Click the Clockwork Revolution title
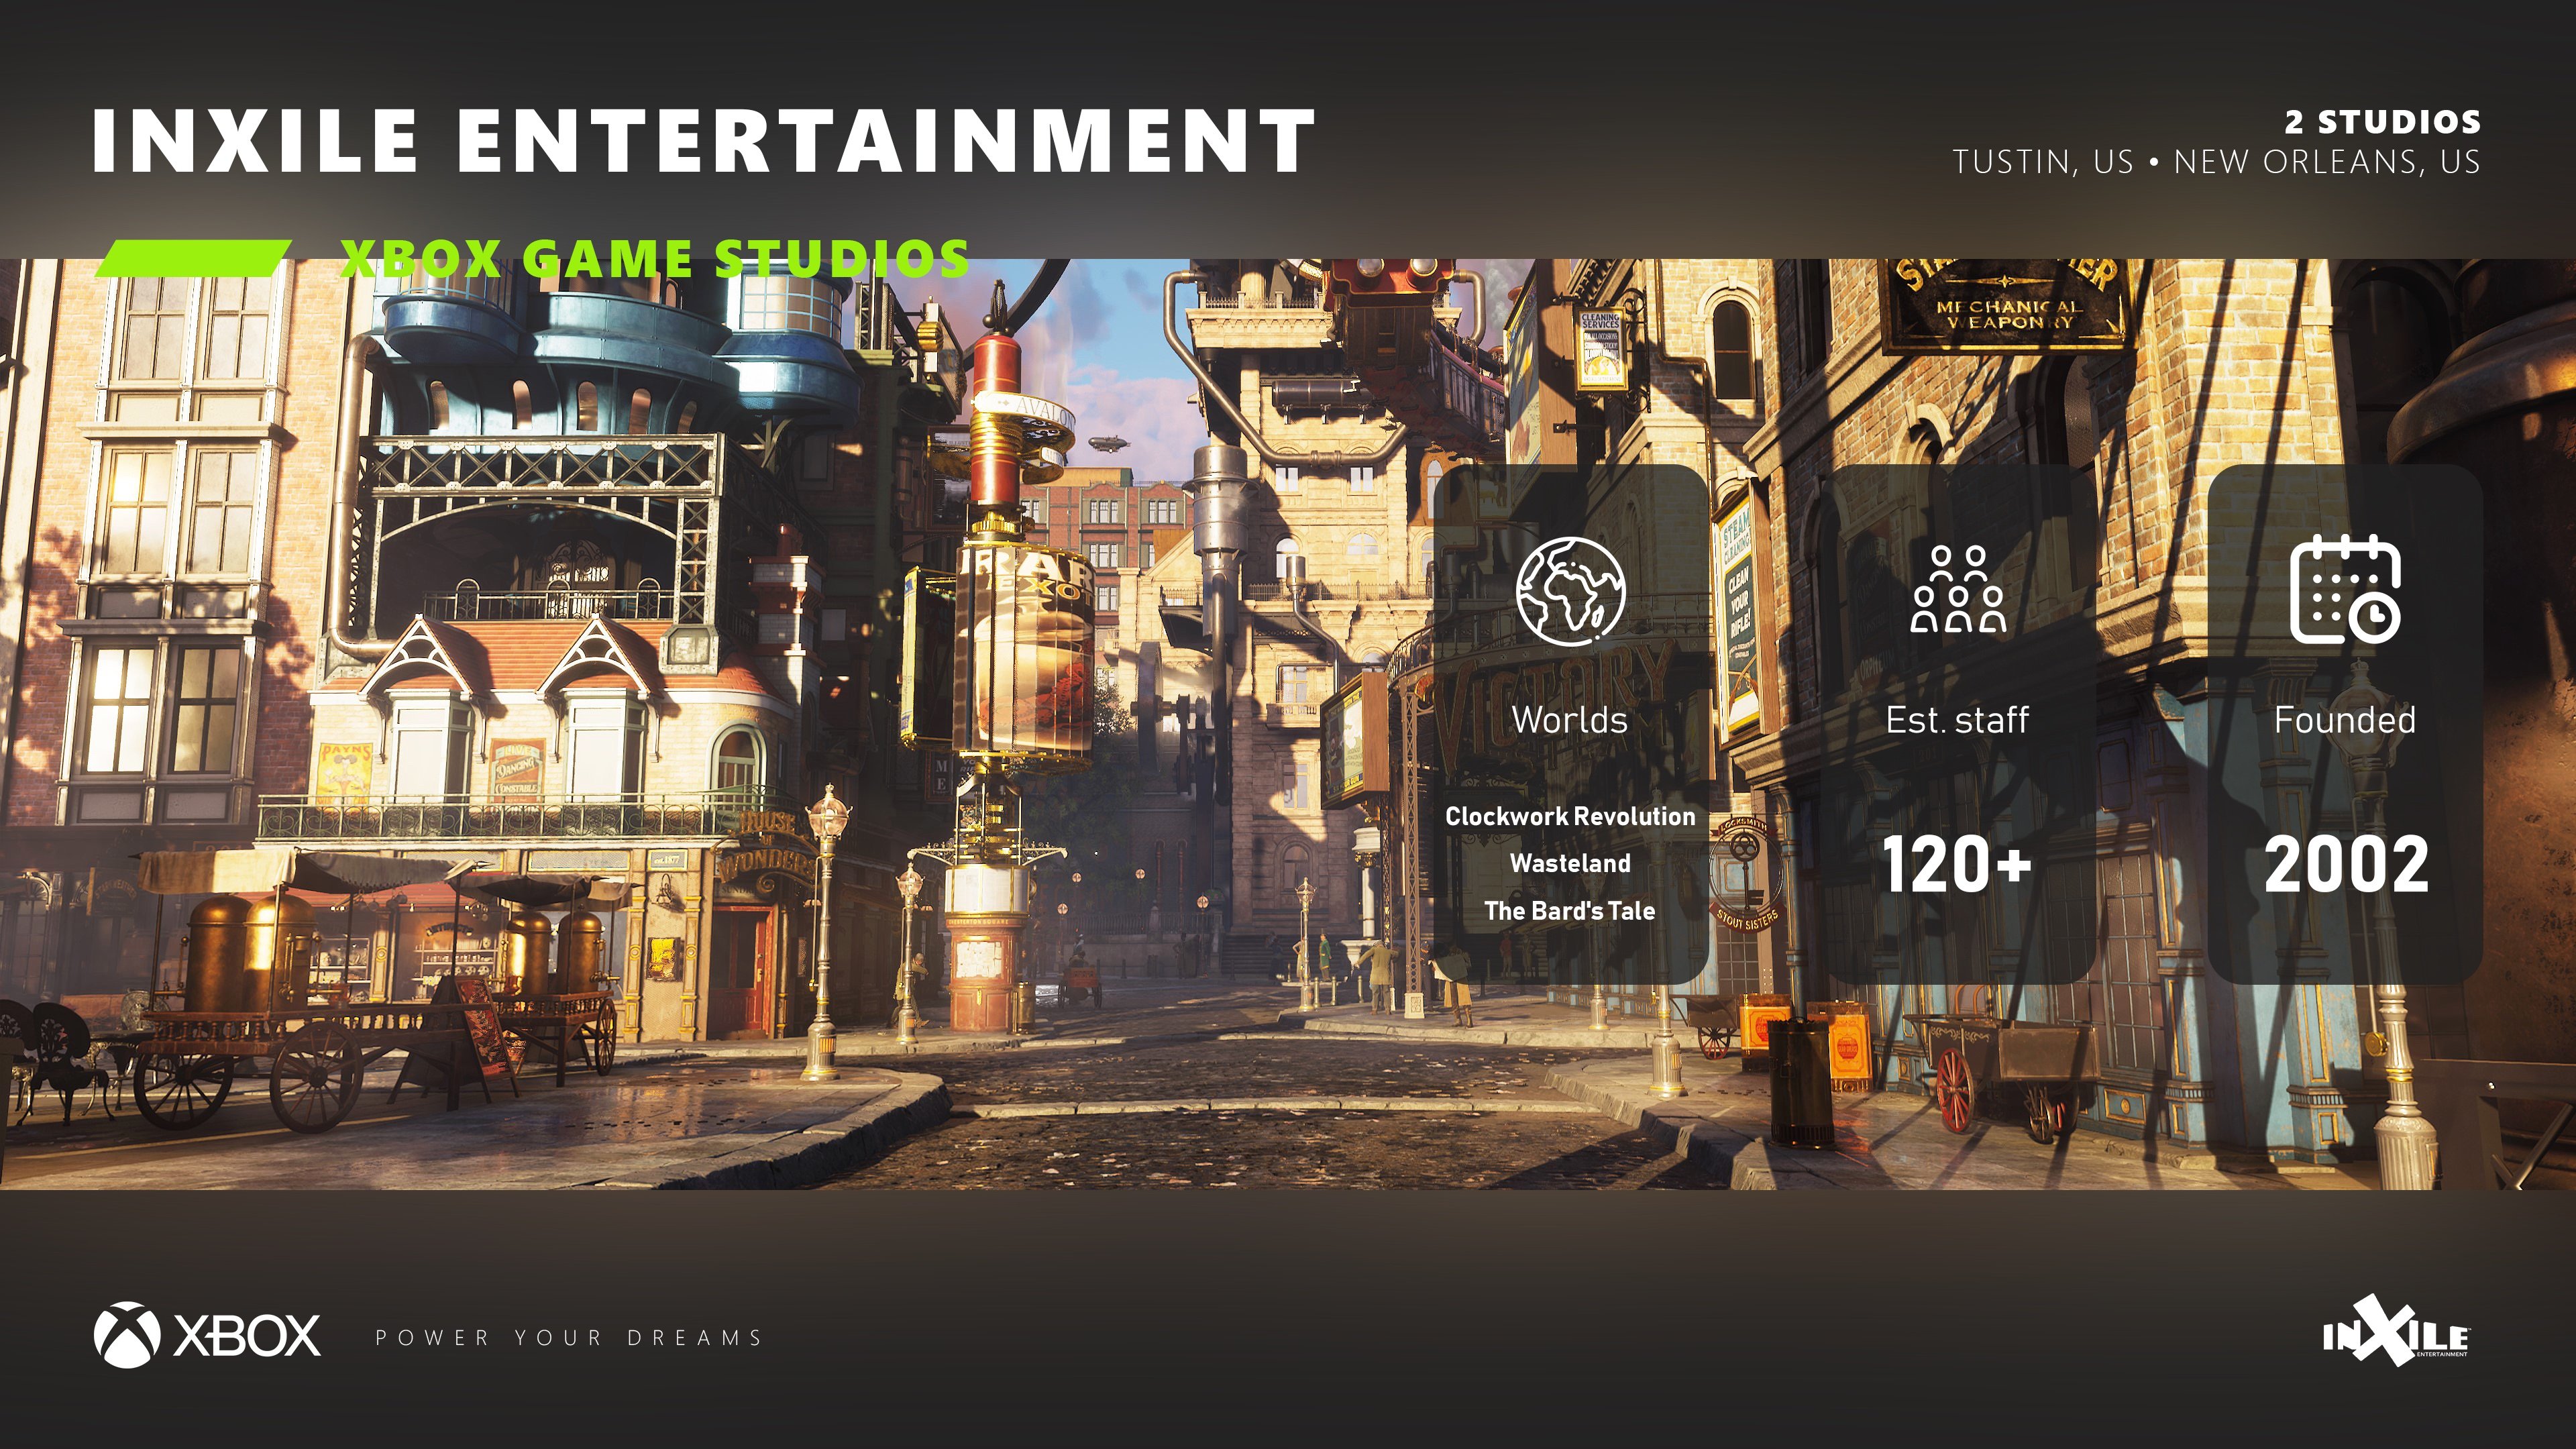The image size is (2576, 1449). coord(1570,816)
